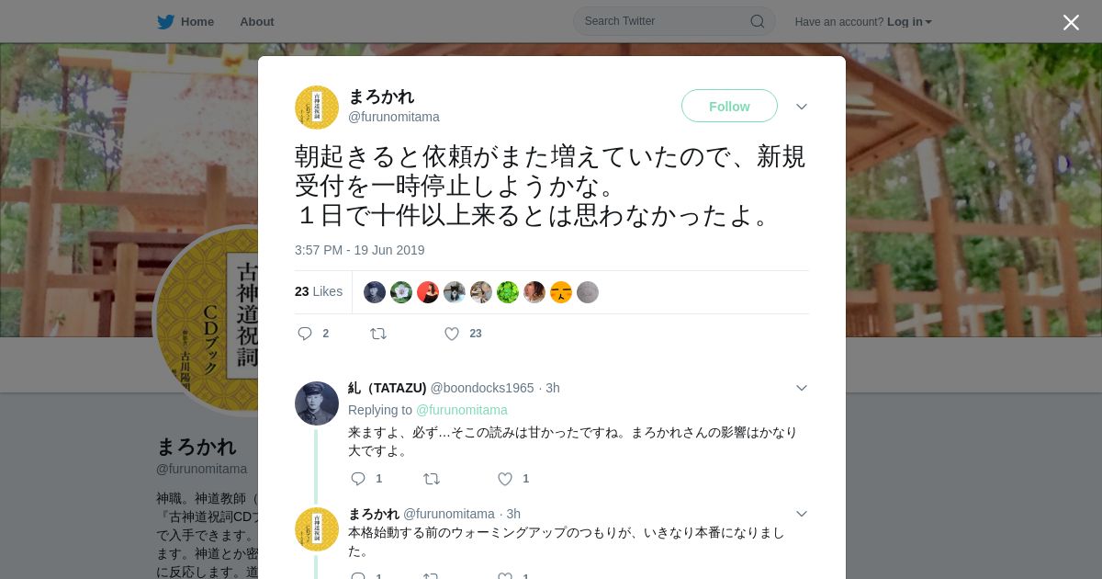Screen dimensions: 1102x579
Task: Expand the options chevron beside the Follow button
Action: coord(802,107)
